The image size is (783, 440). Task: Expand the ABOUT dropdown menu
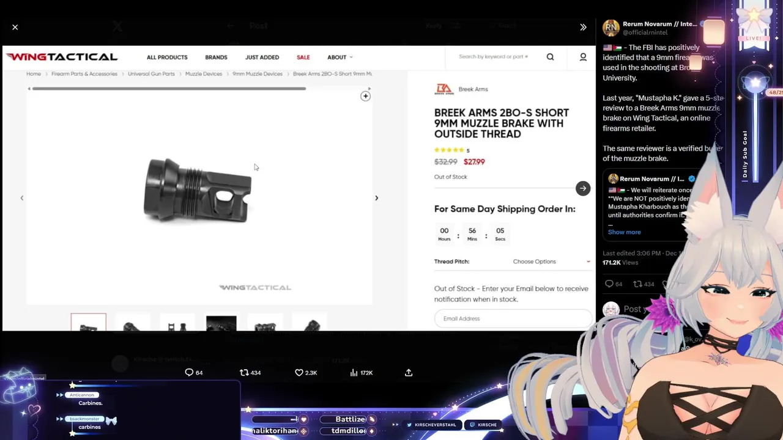click(340, 57)
